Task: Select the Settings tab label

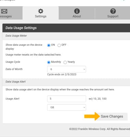Action: click(41, 16)
